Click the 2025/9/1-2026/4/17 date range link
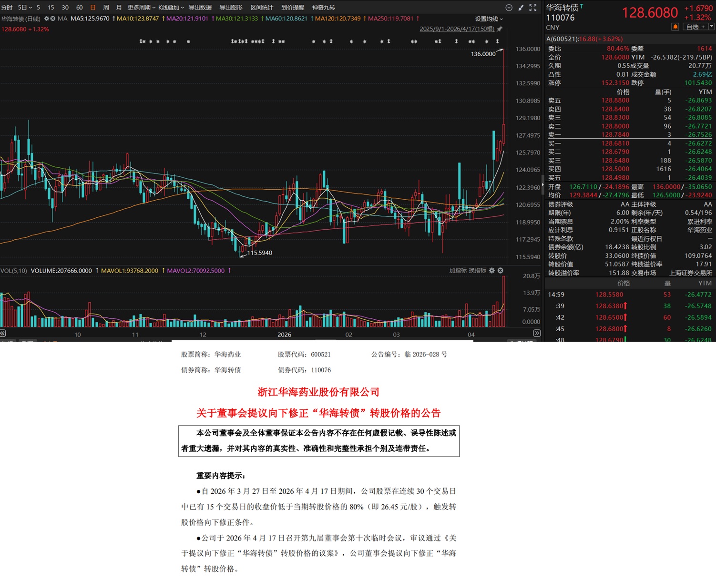The image size is (716, 580). [457, 29]
